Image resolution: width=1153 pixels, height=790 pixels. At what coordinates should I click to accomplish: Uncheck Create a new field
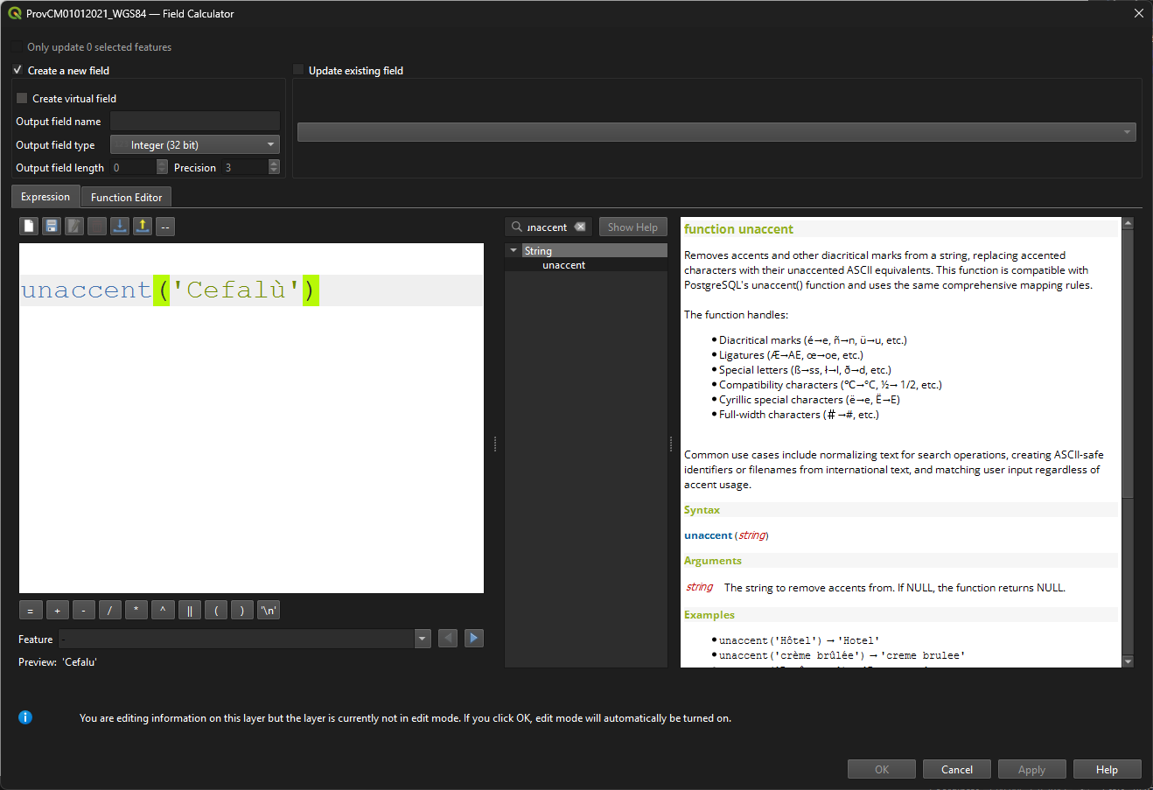[17, 70]
